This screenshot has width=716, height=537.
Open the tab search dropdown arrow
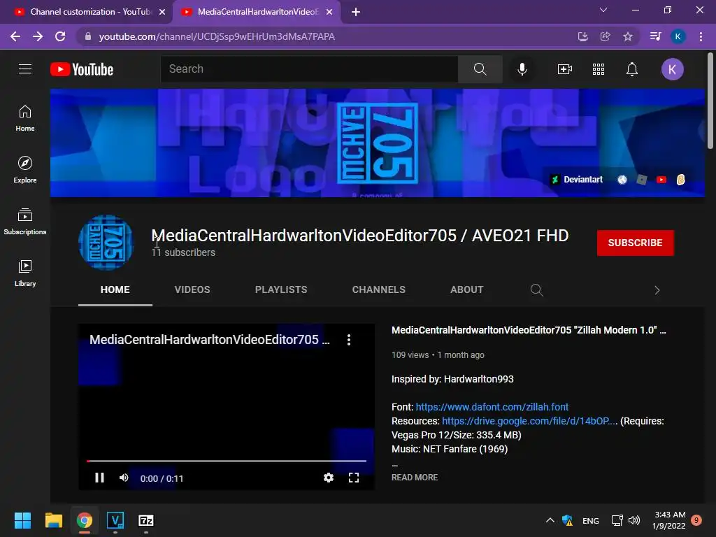603,10
